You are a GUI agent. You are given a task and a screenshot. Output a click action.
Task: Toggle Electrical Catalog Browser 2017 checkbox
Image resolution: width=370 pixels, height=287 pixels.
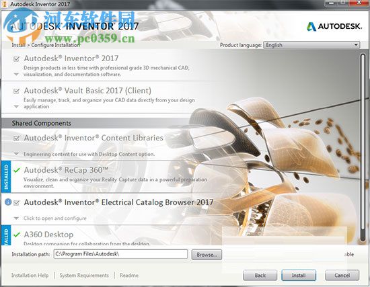tap(16, 202)
